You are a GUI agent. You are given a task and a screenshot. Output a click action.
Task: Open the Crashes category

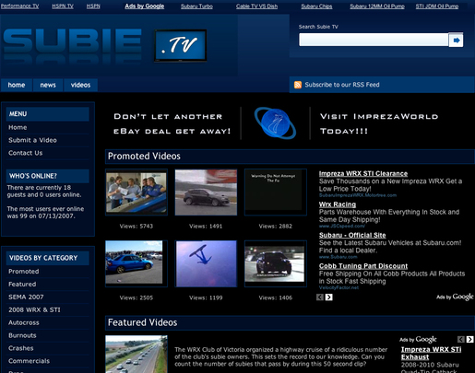[21, 348]
